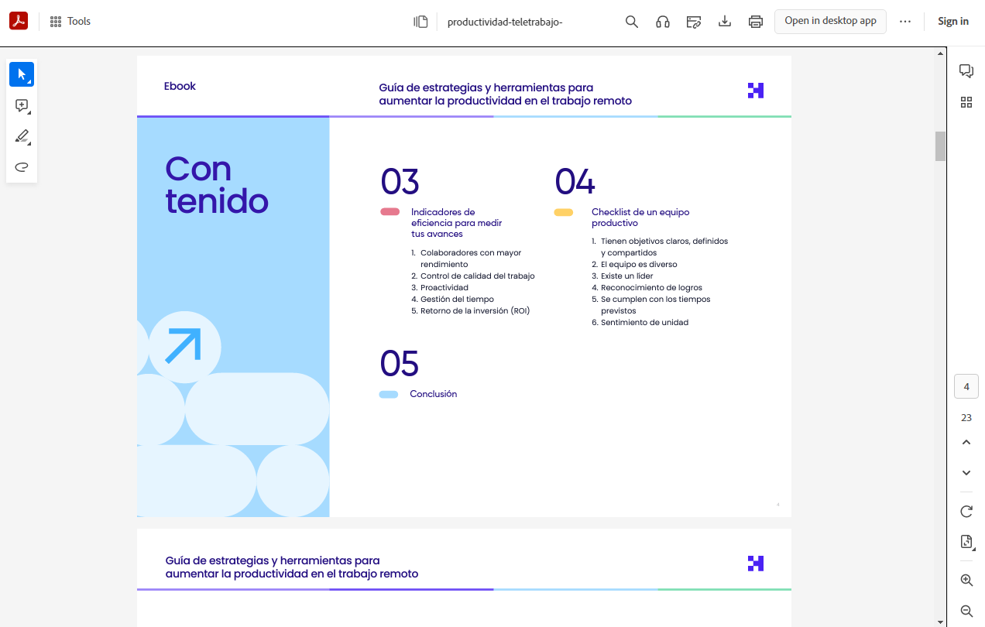Click the page number input showing 4
985x627 pixels.
point(966,386)
